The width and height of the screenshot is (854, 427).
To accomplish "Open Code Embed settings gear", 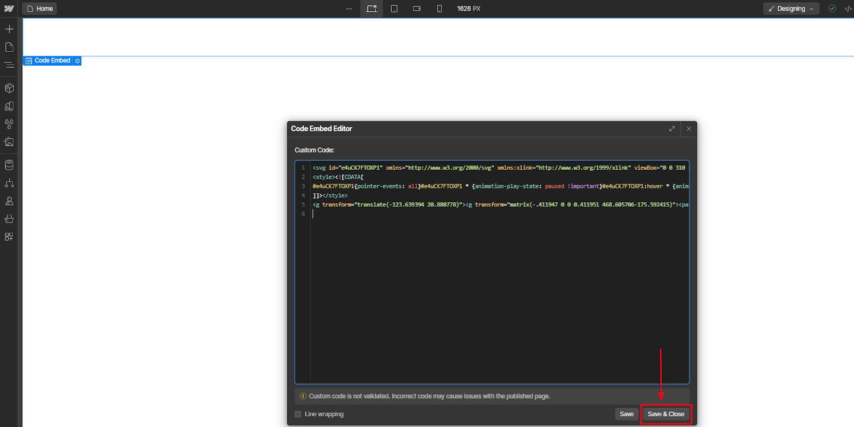I will pos(77,61).
